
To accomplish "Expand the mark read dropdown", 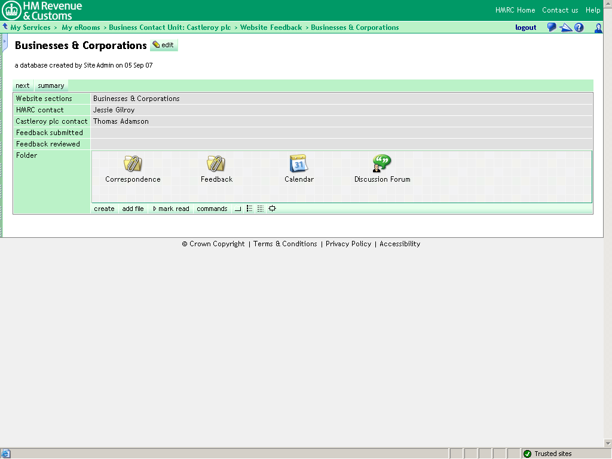I will 171,209.
